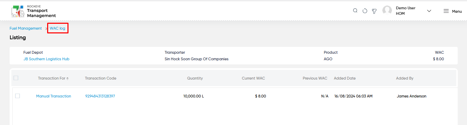Open the filter funnel icon
The width and height of the screenshot is (467, 125).
tap(374, 11)
